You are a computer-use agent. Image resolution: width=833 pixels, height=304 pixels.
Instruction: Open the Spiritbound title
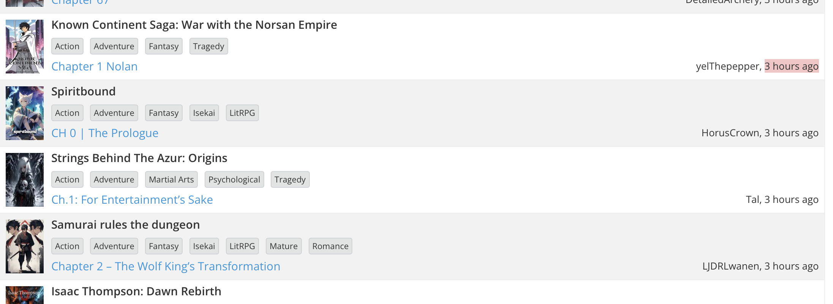pyautogui.click(x=83, y=91)
